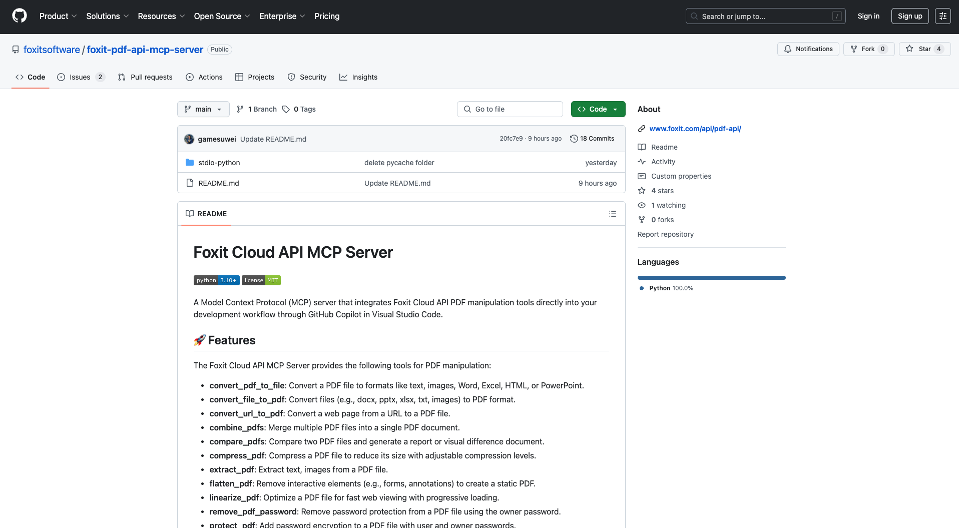Open the 20fc7e9 commit hash

tap(511, 139)
